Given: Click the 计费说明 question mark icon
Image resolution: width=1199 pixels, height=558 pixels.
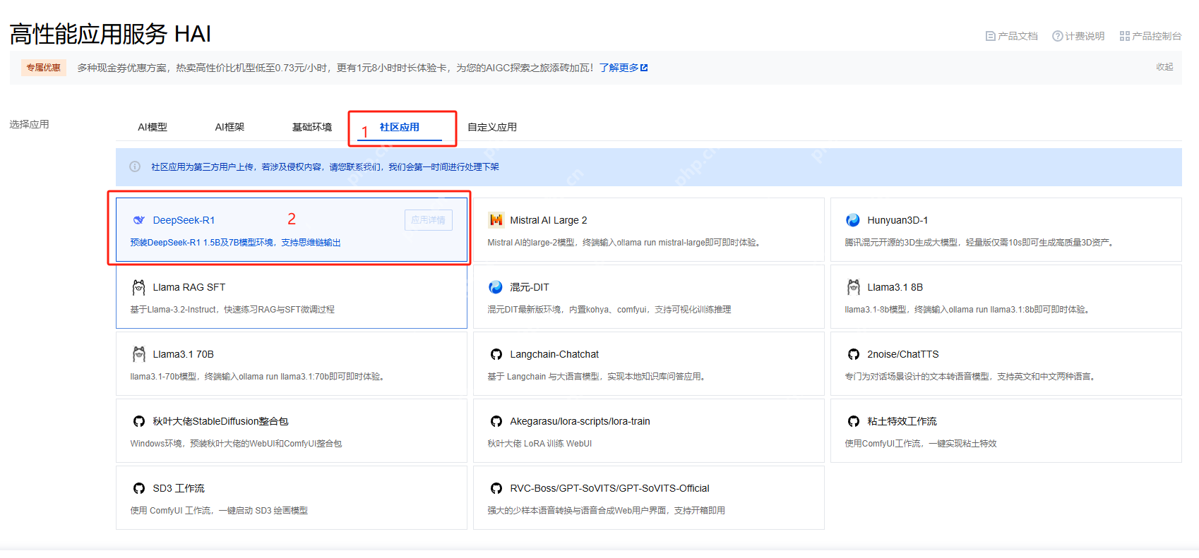Looking at the screenshot, I should tap(1057, 36).
